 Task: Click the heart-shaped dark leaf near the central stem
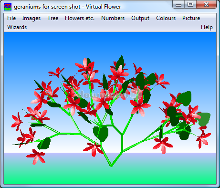point(101,134)
